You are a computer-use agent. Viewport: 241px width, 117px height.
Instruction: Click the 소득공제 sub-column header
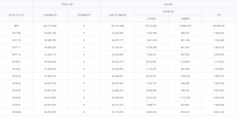pos(151,19)
